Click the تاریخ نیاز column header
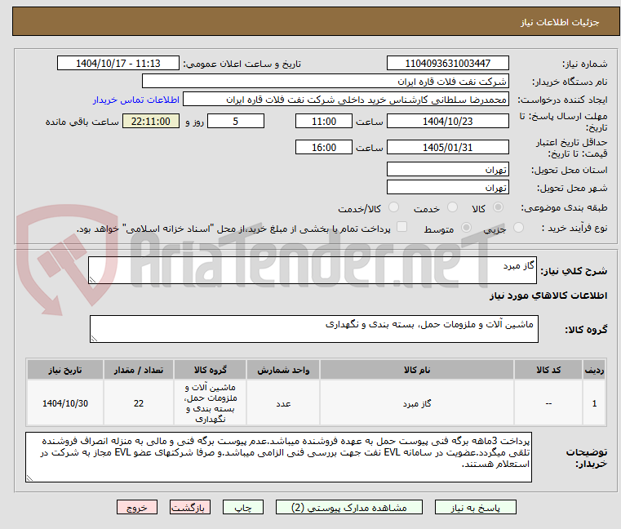The width and height of the screenshot is (621, 529). click(65, 370)
